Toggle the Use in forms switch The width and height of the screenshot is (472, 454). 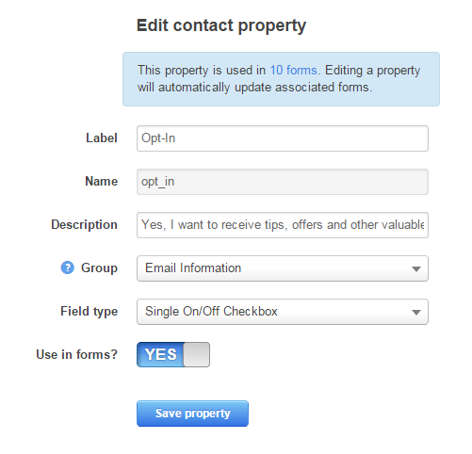pos(173,354)
